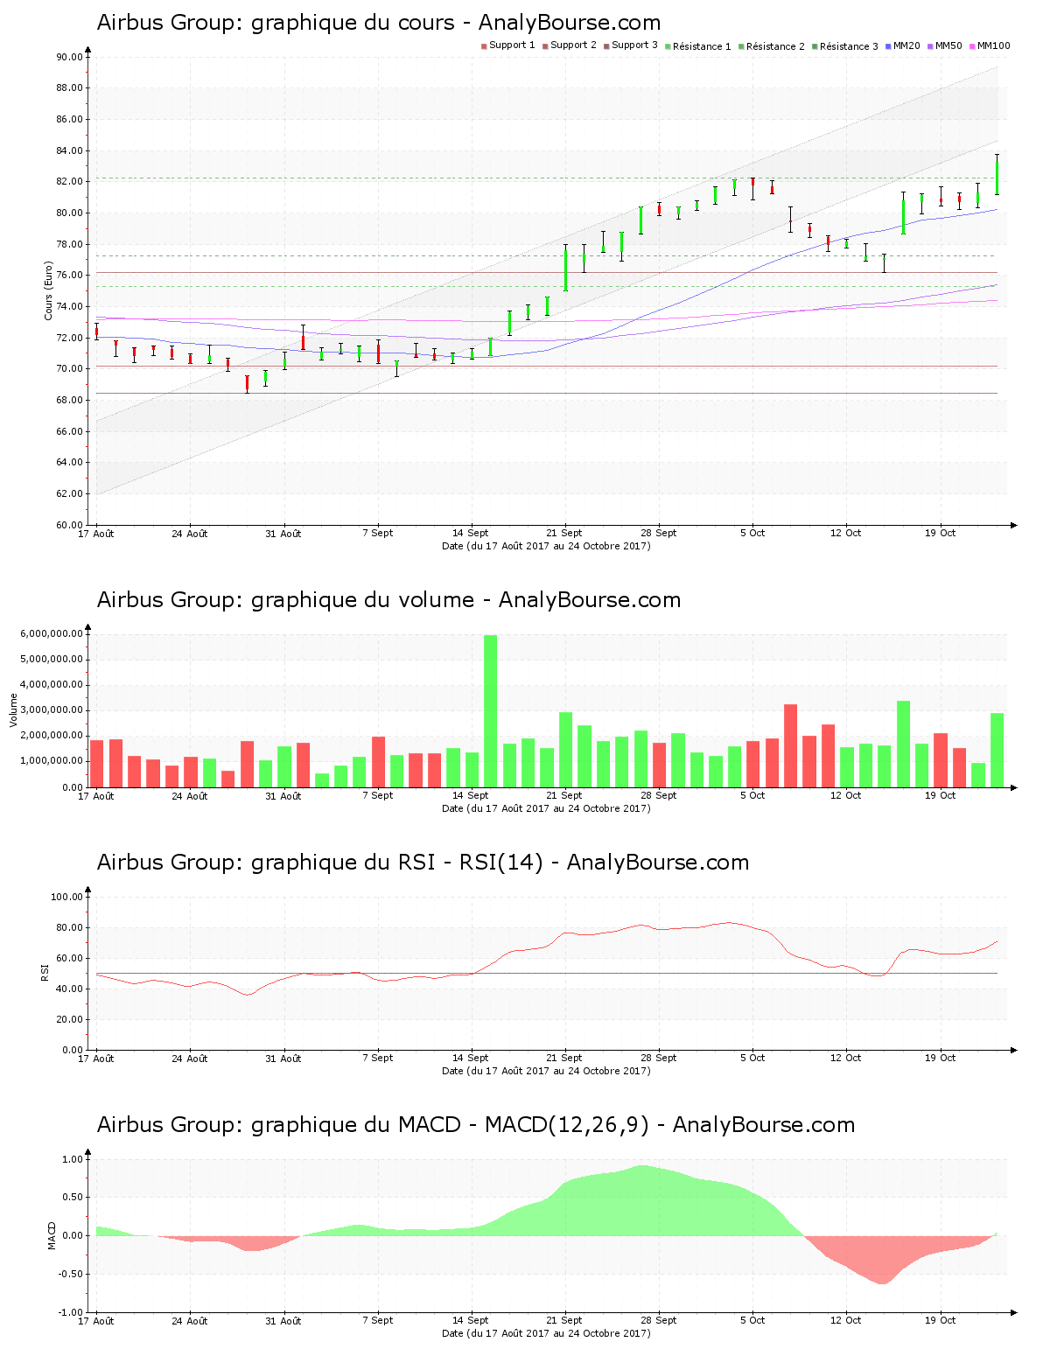This screenshot has width=1050, height=1356.
Task: Click the 'graphique du volume' chart title
Action: point(388,600)
